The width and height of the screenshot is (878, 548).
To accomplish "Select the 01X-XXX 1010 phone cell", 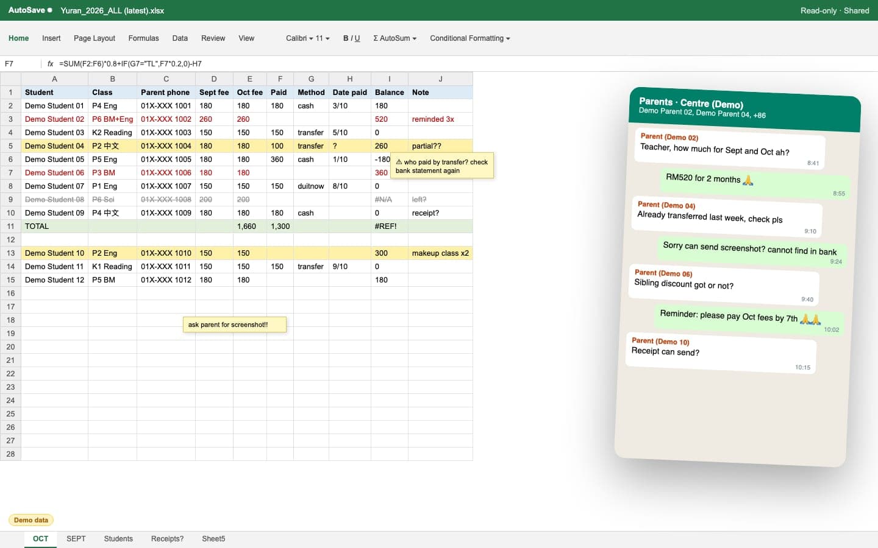I will tap(166, 253).
